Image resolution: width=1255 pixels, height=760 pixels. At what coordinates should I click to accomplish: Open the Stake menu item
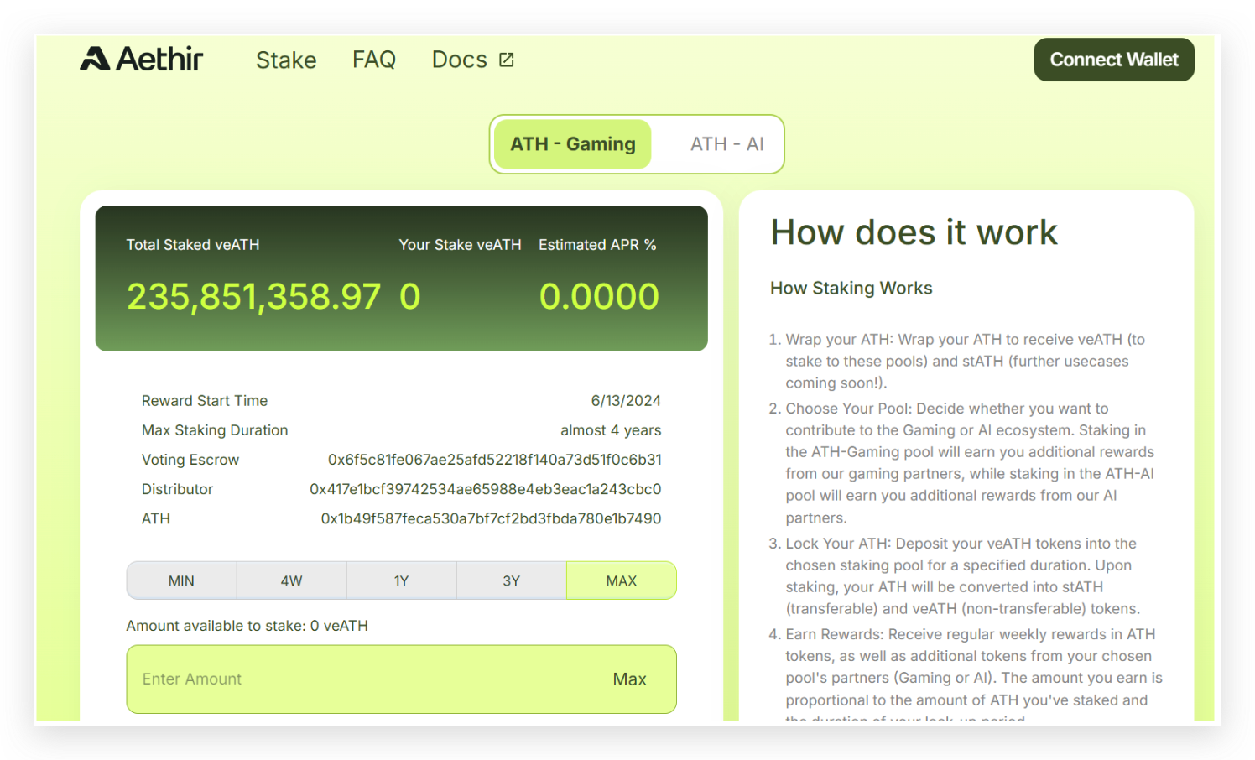(x=286, y=60)
